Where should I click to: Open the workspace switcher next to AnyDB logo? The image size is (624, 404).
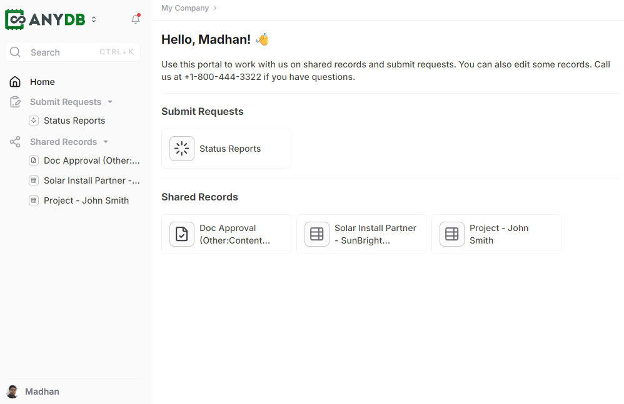point(94,19)
